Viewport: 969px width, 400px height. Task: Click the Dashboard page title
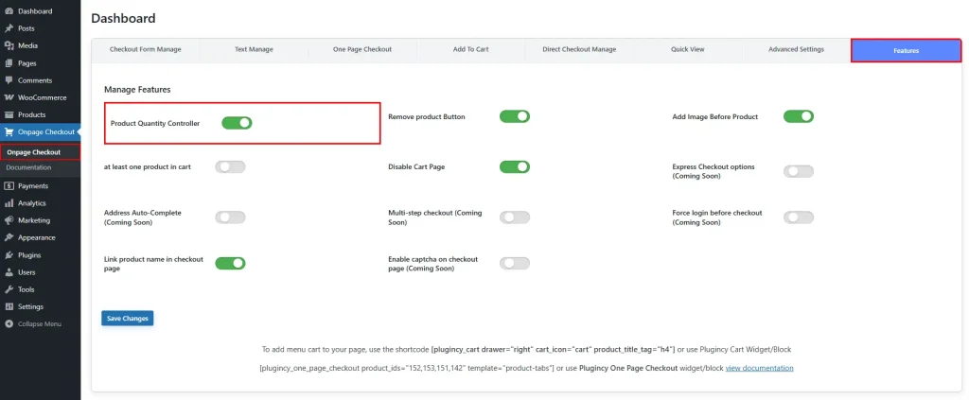tap(124, 19)
